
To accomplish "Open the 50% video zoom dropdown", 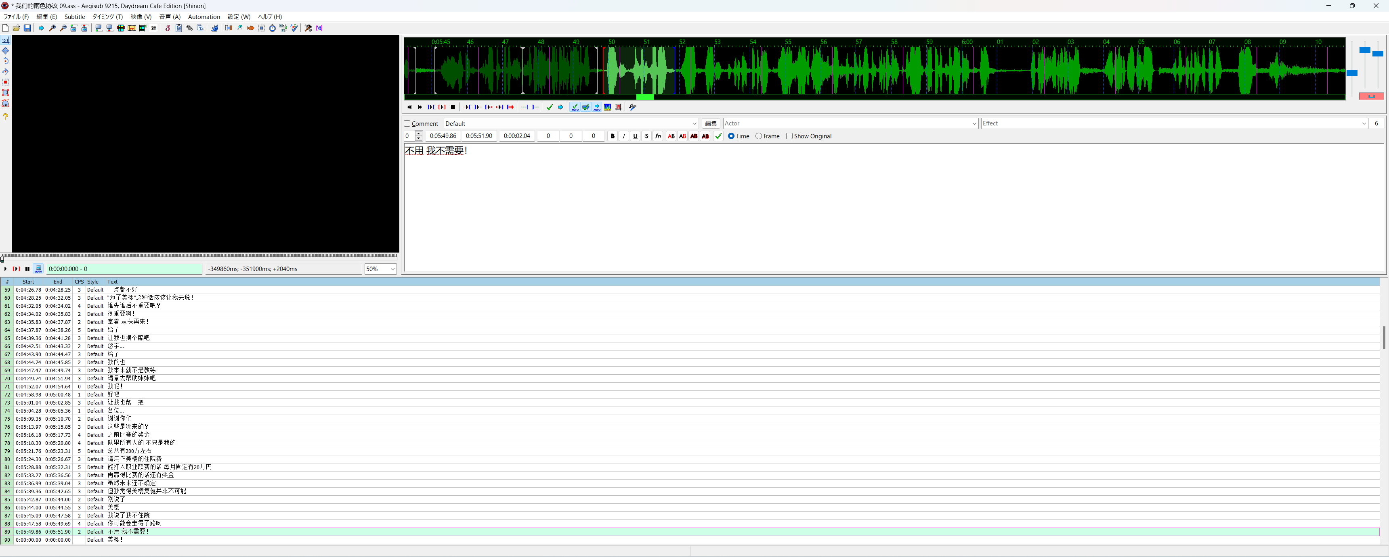I will pyautogui.click(x=381, y=269).
